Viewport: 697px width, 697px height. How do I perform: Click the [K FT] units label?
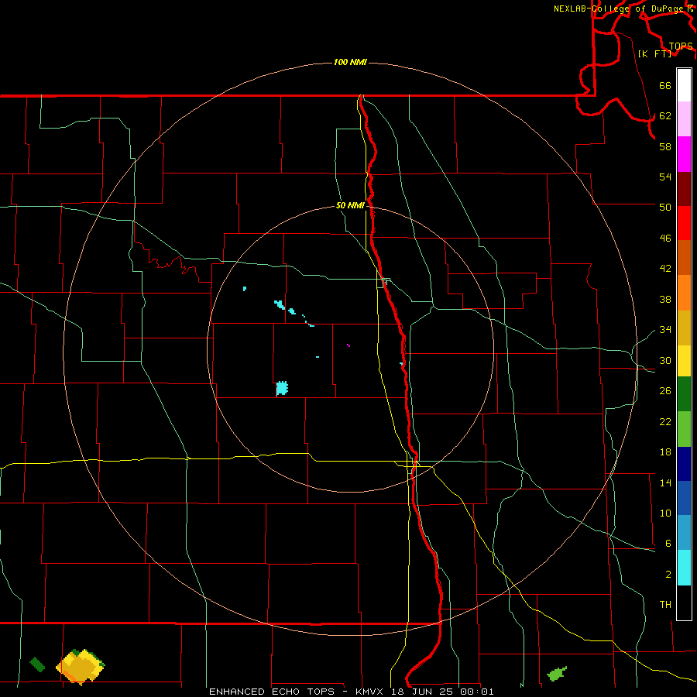(654, 53)
